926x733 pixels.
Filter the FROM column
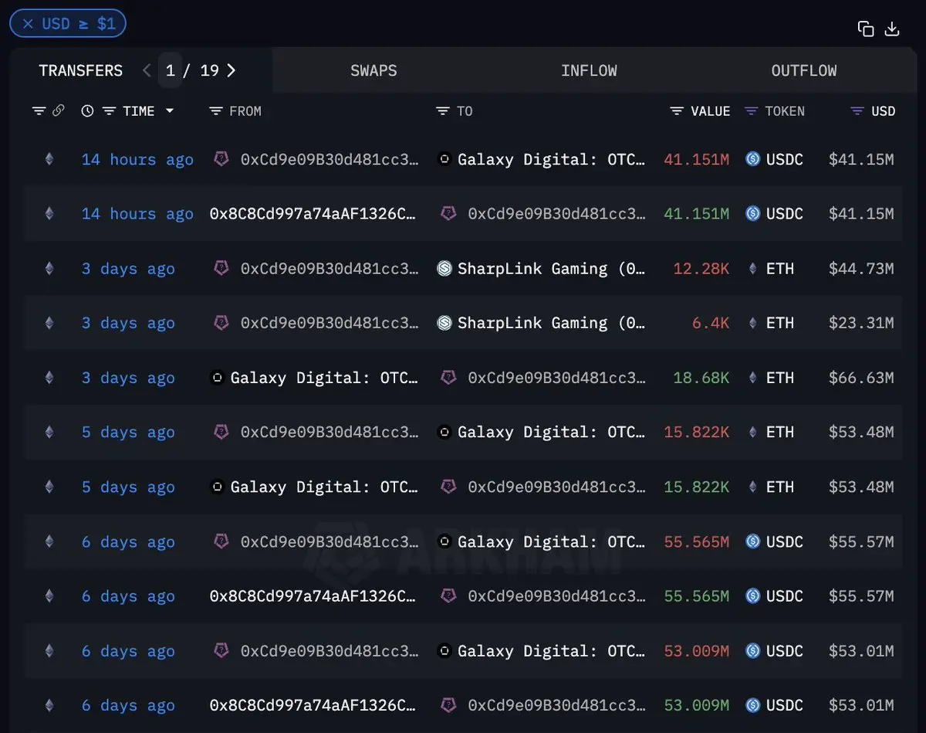coord(216,111)
